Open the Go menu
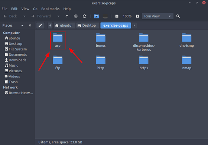The width and height of the screenshot is (208, 145). (35, 9)
